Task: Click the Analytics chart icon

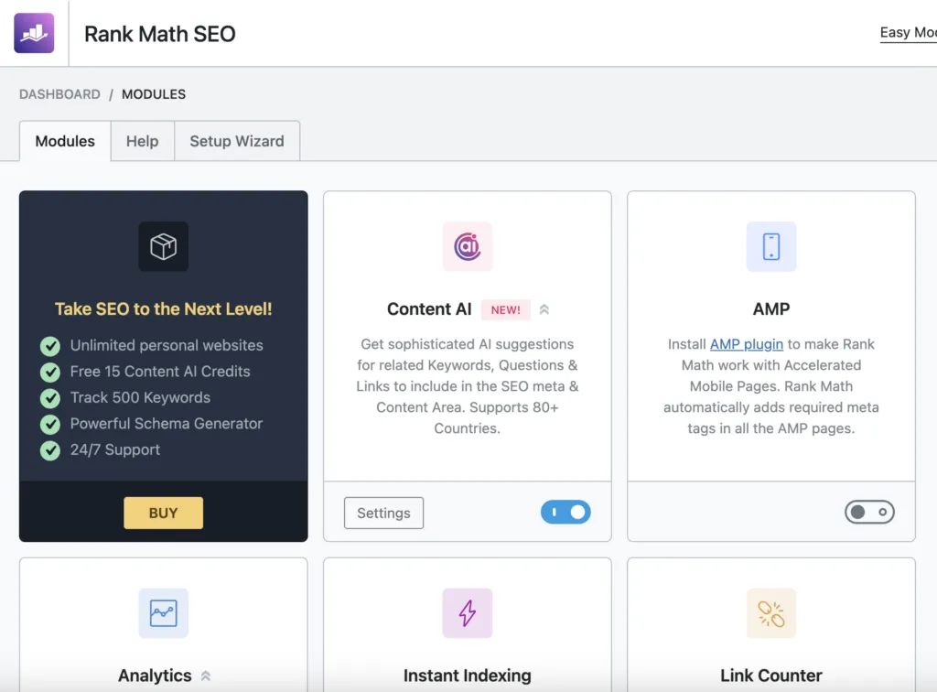Action: [163, 613]
